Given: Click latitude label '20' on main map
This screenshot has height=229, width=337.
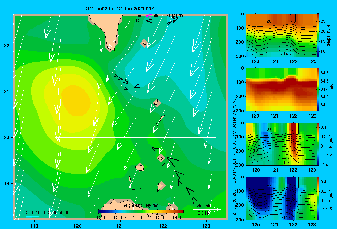Looking at the screenshot, I should pyautogui.click(x=7, y=137).
